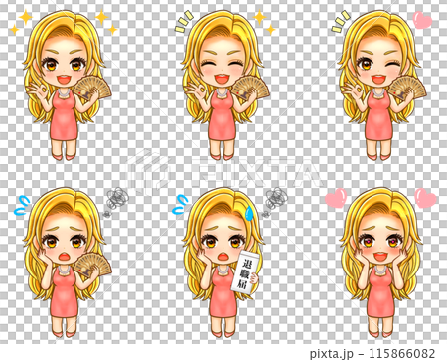Screen dimensions: 447x362
Task: Click the pink heart above winking character
Action: (x=423, y=20)
